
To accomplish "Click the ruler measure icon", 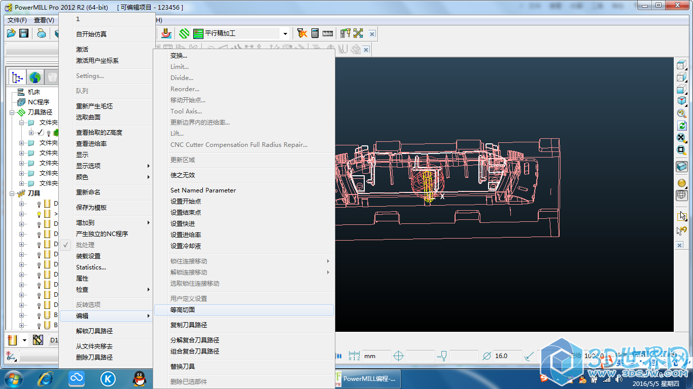I will tap(328, 33).
